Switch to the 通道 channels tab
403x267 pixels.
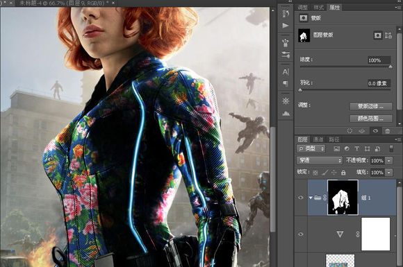pyautogui.click(x=318, y=139)
